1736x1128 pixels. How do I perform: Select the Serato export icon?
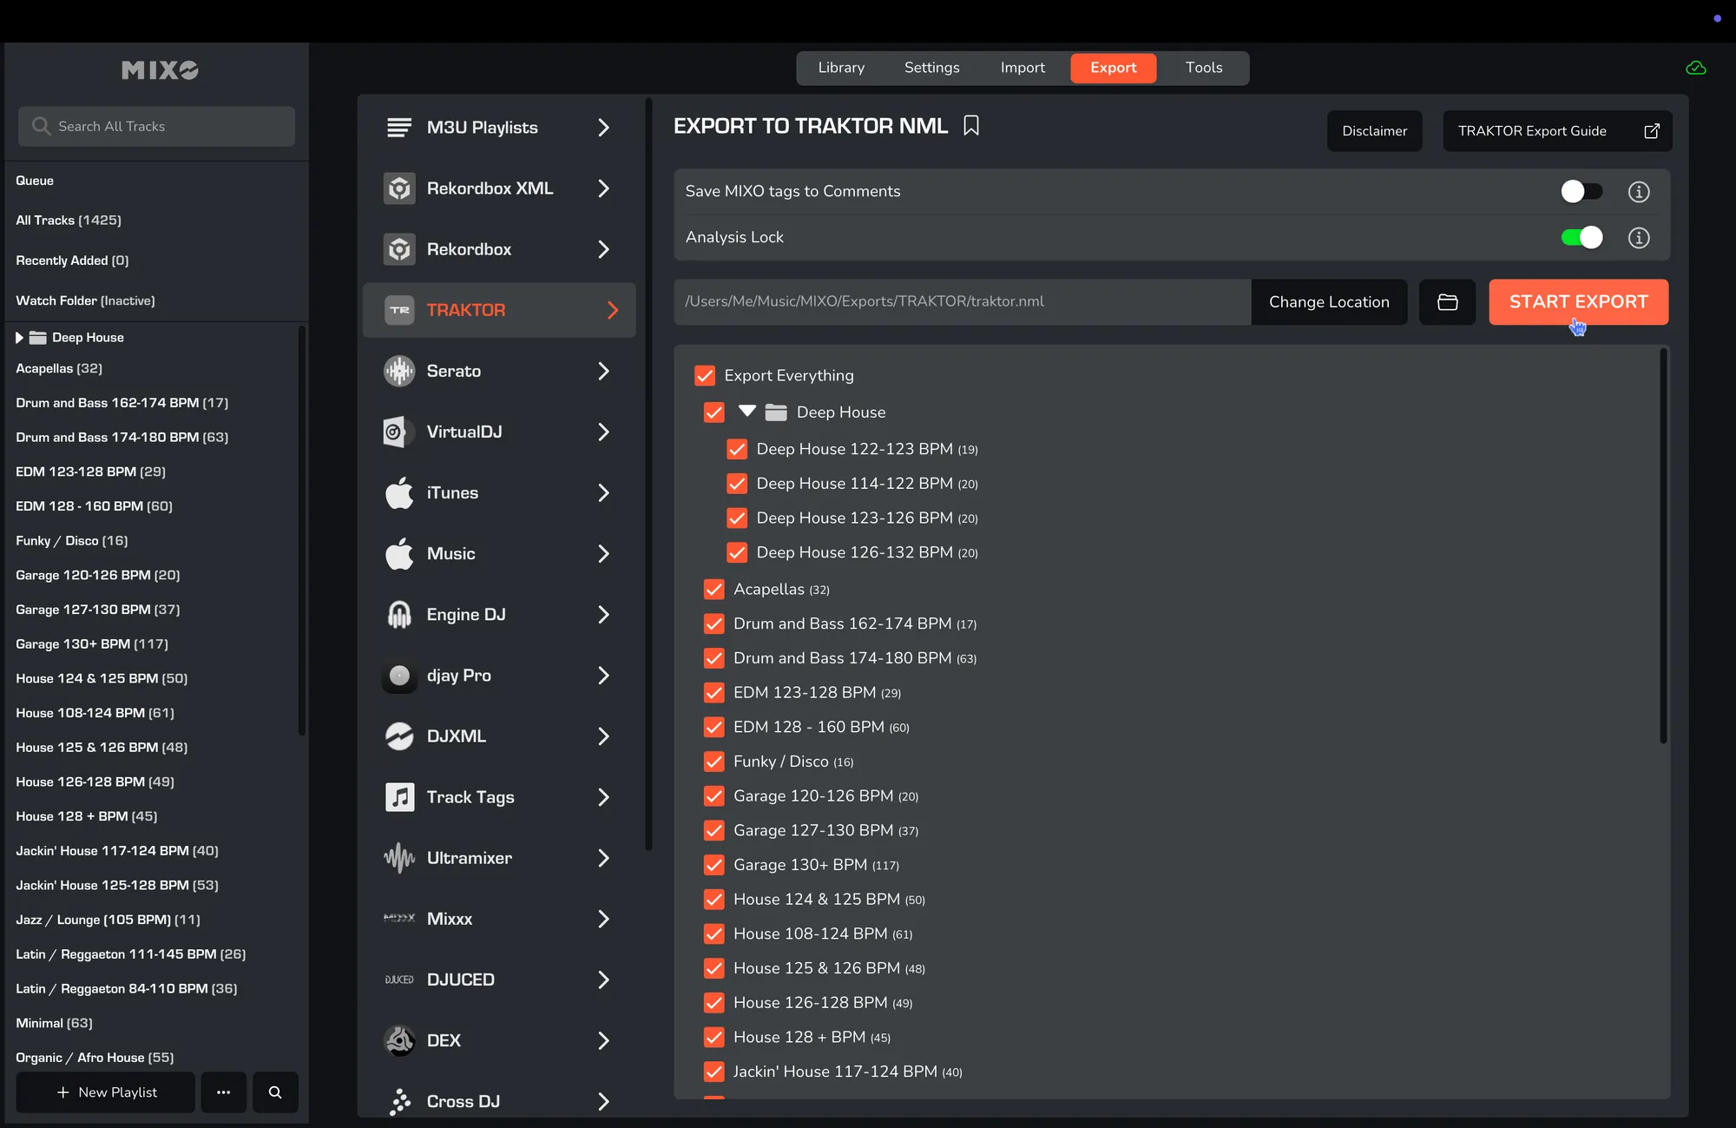click(x=399, y=371)
